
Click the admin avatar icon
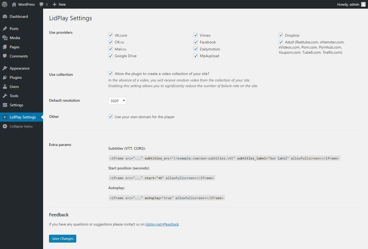363,4
